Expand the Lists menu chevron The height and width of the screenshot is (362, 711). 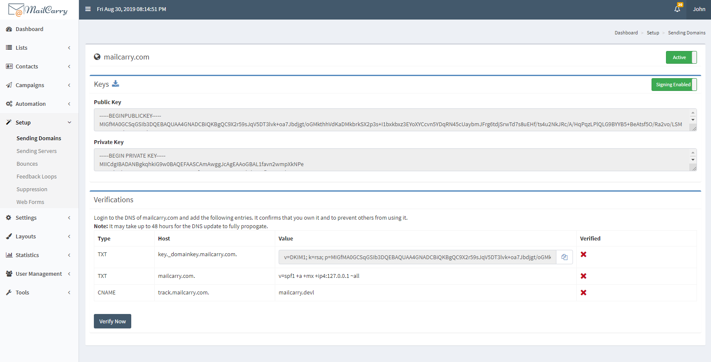click(69, 48)
